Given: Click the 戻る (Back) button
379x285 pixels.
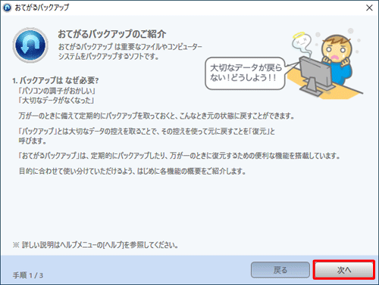Looking at the screenshot, I should (x=280, y=270).
